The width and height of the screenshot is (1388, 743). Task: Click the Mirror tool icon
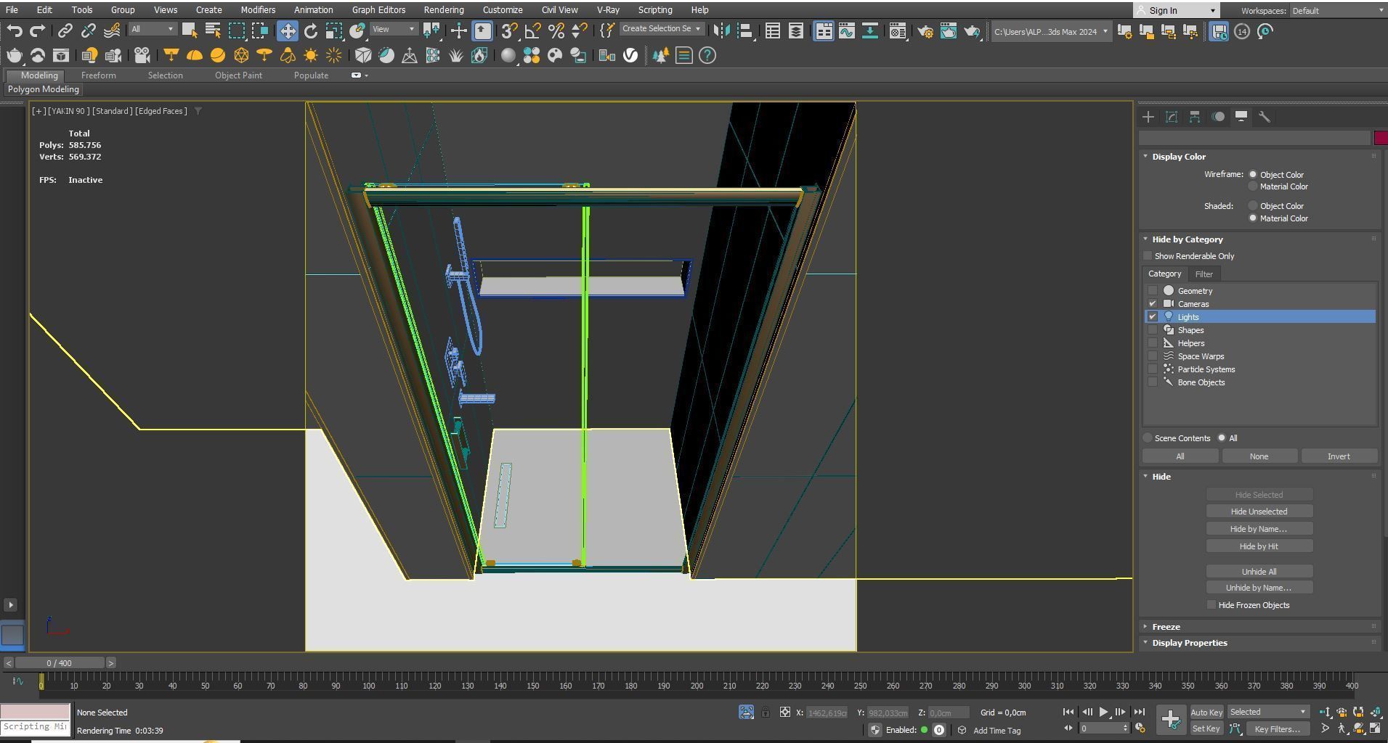click(x=721, y=31)
